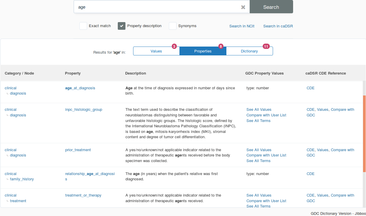Open the Search in NCIt link

click(242, 26)
